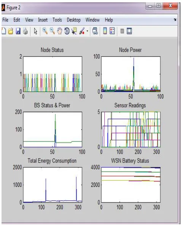Screen dimensions: 182x225
Task: Click the Node Power plot title
Action: [130, 50]
